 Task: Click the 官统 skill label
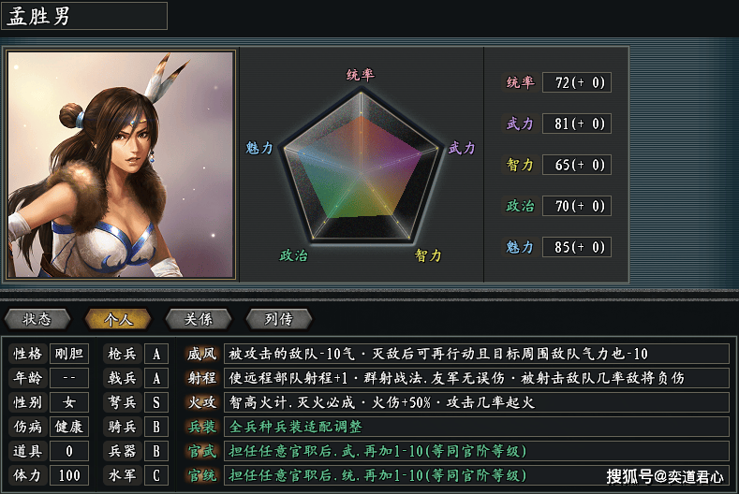click(x=201, y=475)
